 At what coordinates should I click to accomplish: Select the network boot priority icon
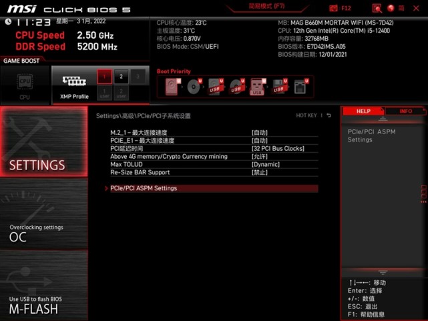(x=300, y=87)
